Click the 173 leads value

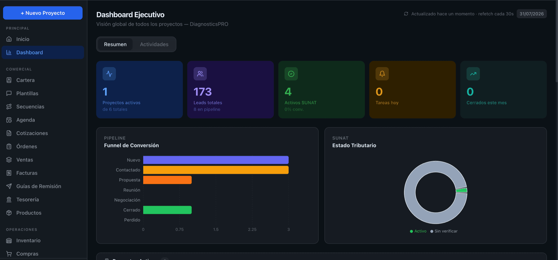pyautogui.click(x=203, y=92)
